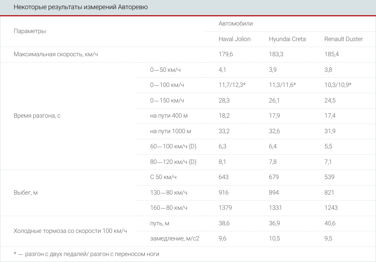Select the "130—80 км/ч" row label
376x262 pixels.
(x=168, y=193)
